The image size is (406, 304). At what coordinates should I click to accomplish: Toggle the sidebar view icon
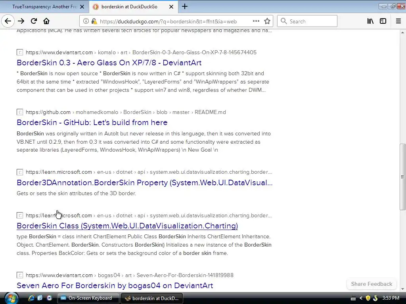(383, 21)
